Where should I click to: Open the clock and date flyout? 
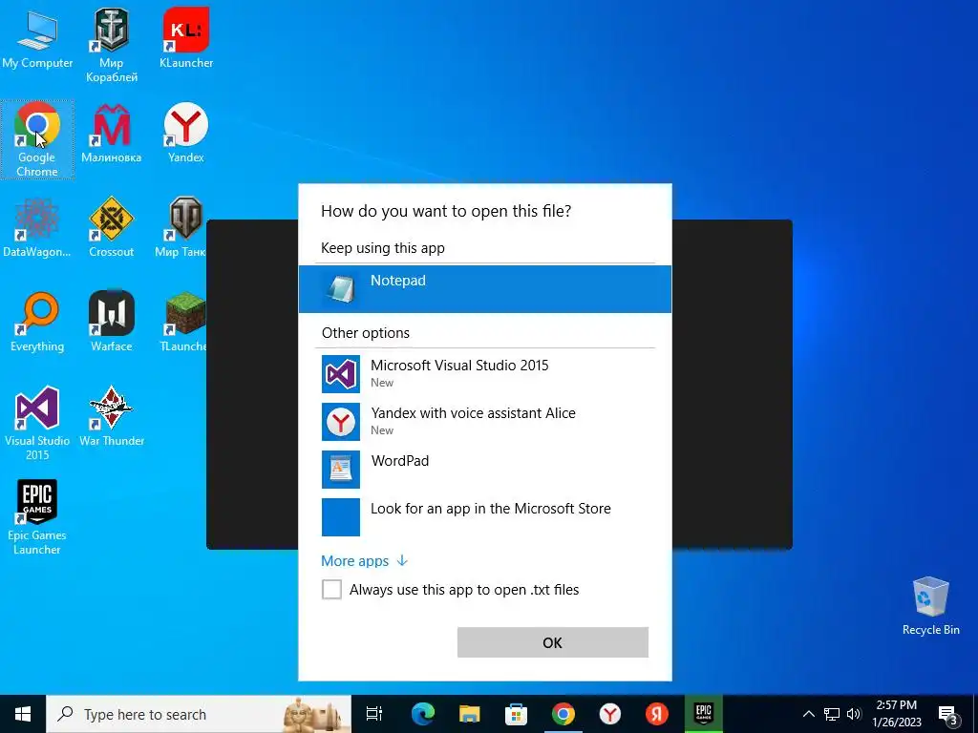[x=897, y=714]
